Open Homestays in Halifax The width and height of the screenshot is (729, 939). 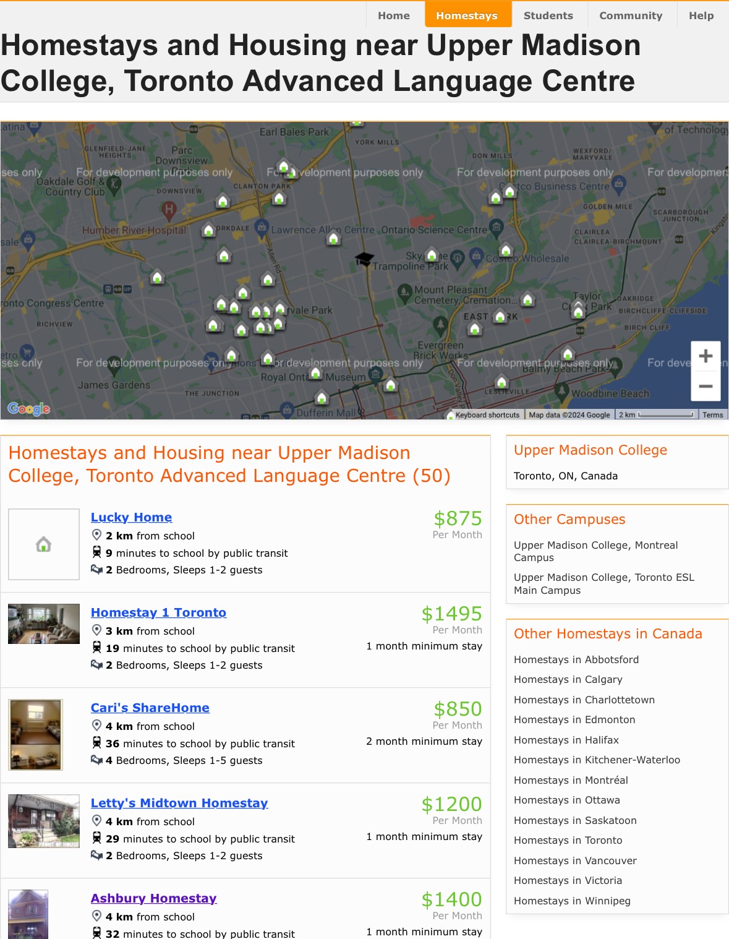coord(566,740)
